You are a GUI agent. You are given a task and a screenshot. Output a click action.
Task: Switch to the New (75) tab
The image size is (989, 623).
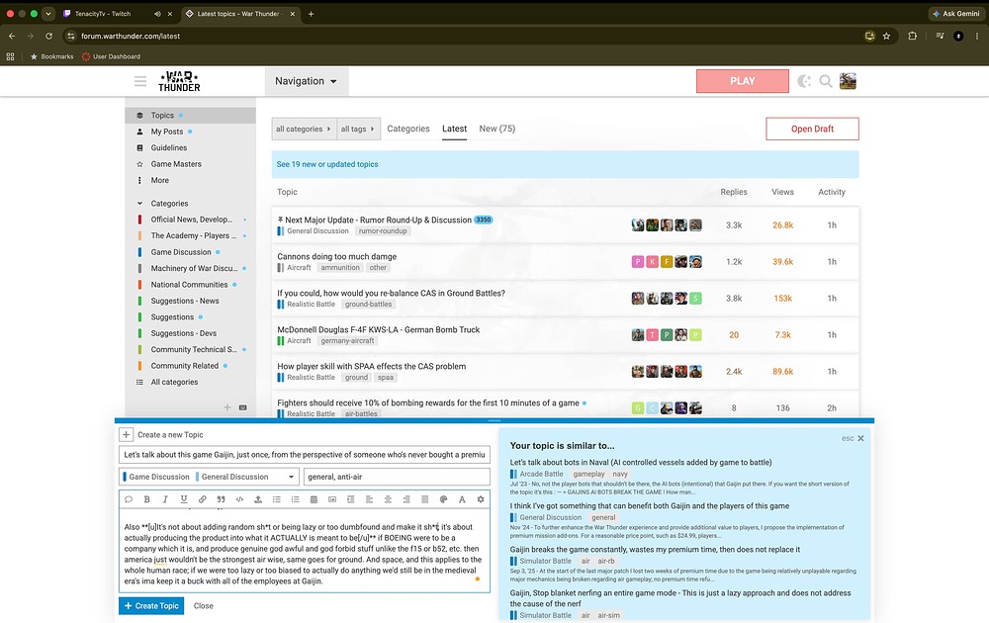click(x=497, y=129)
